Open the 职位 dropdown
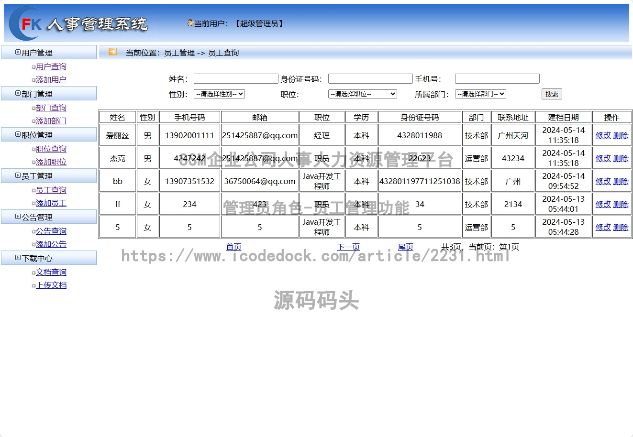633x437 pixels. tap(363, 94)
